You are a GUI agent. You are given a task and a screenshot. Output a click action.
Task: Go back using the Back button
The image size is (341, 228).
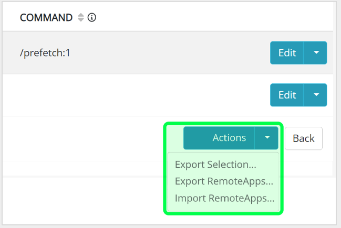pos(303,138)
